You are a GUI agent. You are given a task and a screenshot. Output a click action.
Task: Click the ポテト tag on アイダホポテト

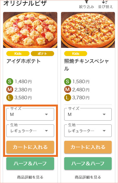coord(42,54)
